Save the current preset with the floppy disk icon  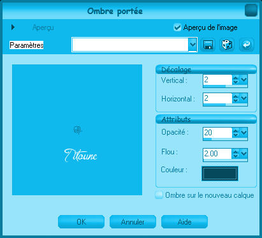tap(208, 45)
